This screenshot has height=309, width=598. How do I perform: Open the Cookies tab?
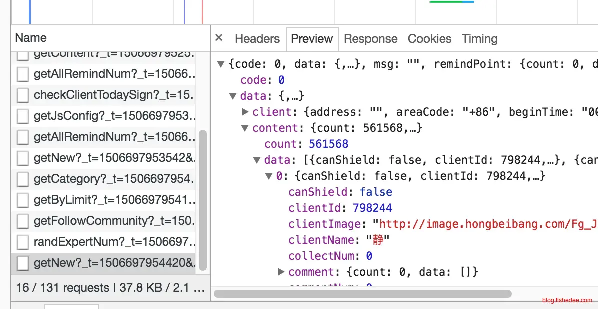coord(429,39)
